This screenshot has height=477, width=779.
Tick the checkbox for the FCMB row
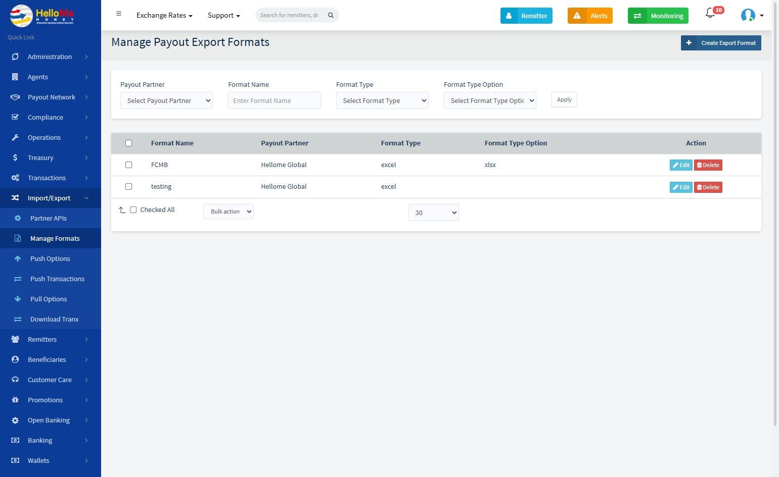coord(128,165)
